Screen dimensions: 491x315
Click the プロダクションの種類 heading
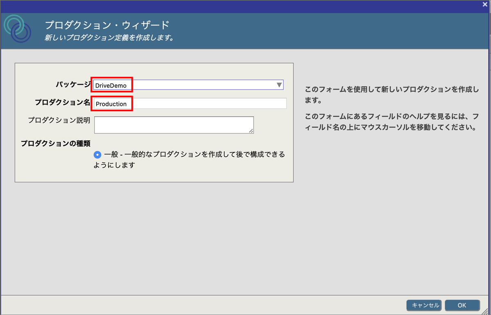tap(56, 144)
